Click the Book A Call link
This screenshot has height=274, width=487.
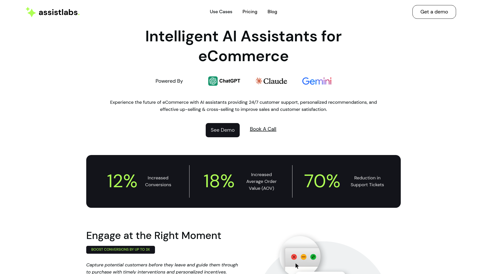(x=263, y=129)
